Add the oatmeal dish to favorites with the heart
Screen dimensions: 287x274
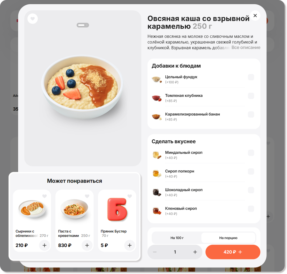click(33, 19)
